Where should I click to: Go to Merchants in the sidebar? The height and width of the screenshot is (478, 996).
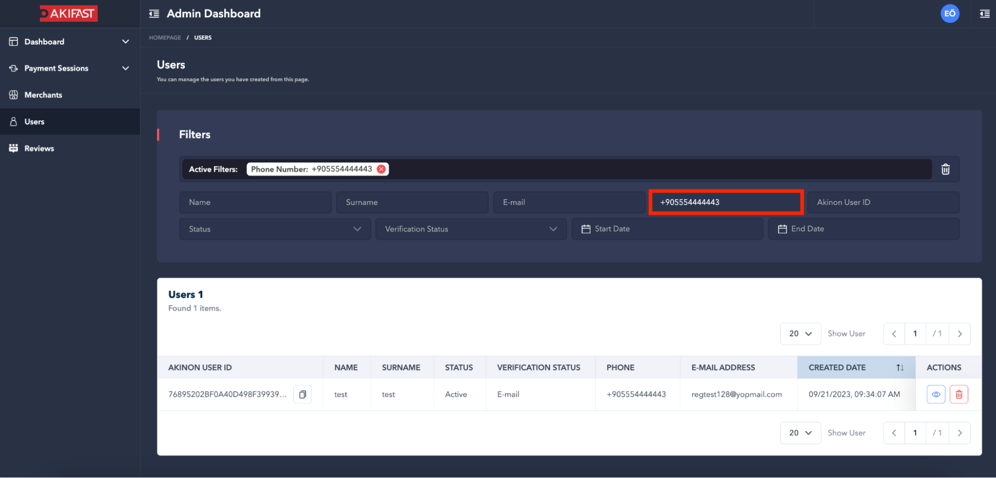[43, 95]
